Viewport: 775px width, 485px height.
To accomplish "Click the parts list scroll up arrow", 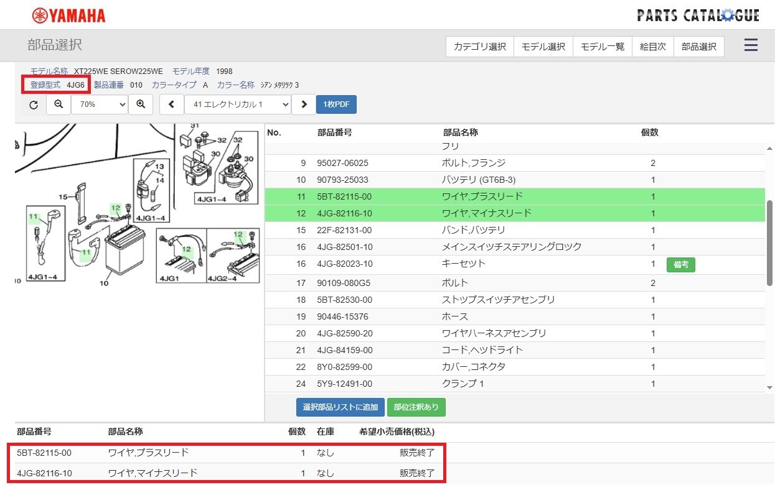I will click(x=770, y=148).
